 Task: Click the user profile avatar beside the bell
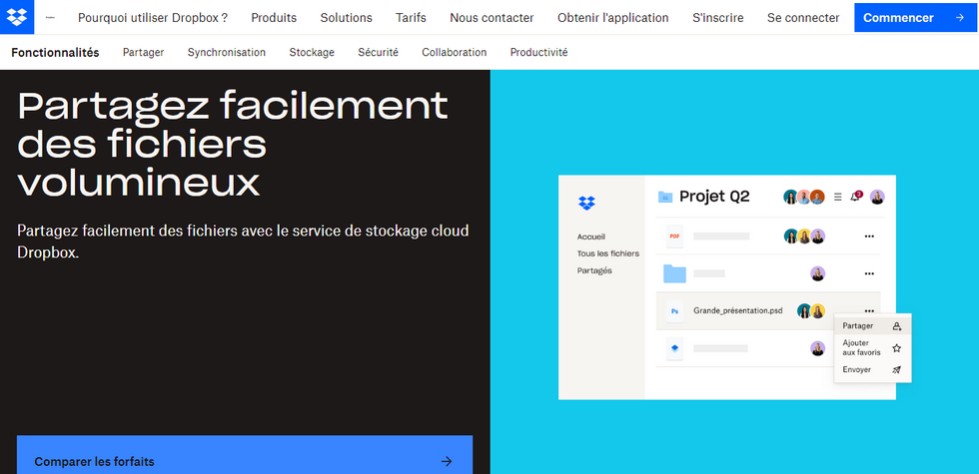877,198
